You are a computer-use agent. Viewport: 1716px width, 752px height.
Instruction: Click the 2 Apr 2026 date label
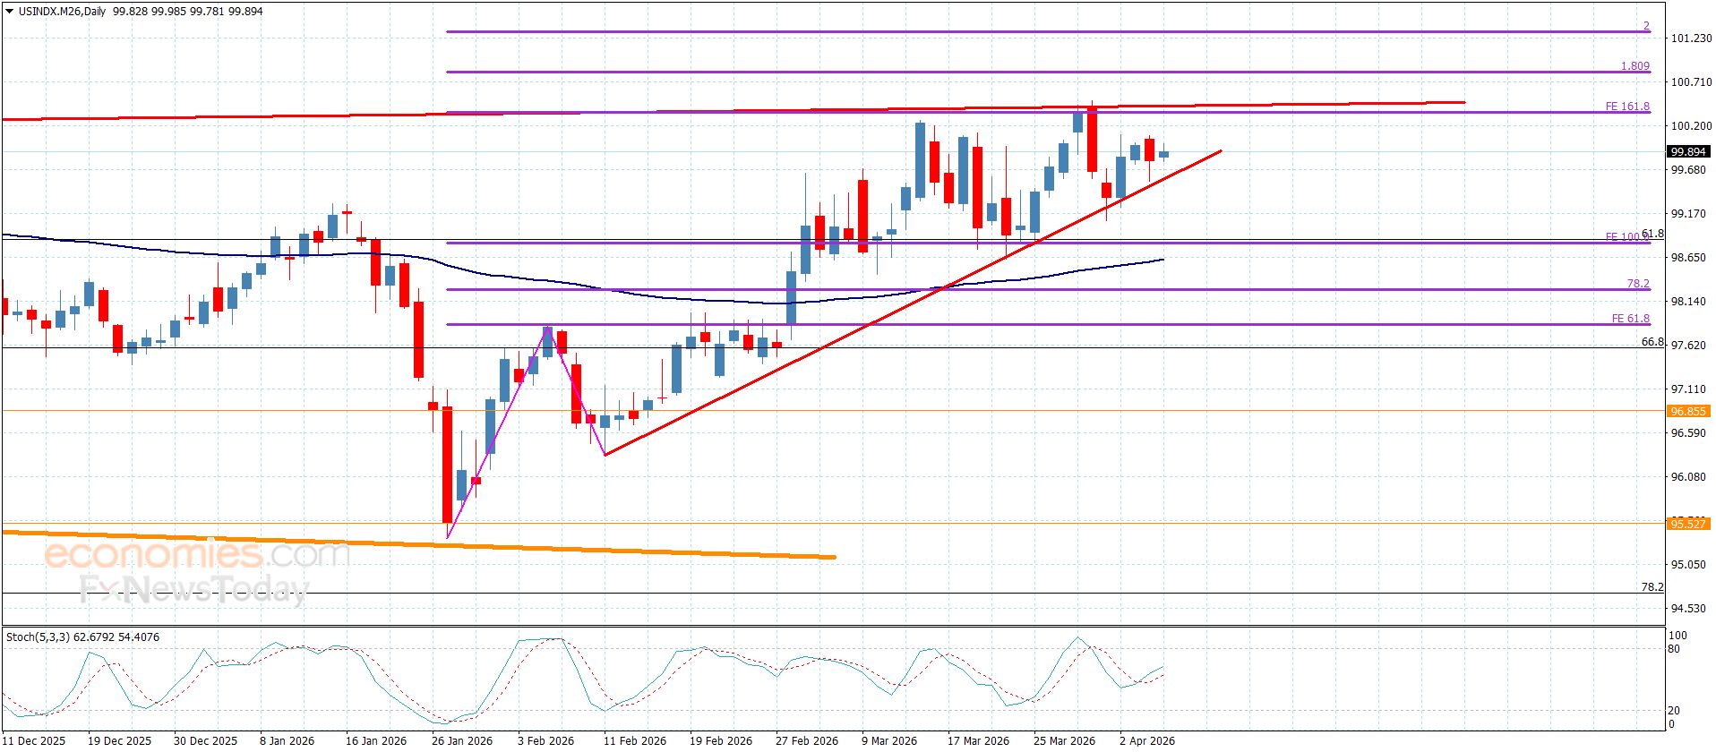point(1146,740)
